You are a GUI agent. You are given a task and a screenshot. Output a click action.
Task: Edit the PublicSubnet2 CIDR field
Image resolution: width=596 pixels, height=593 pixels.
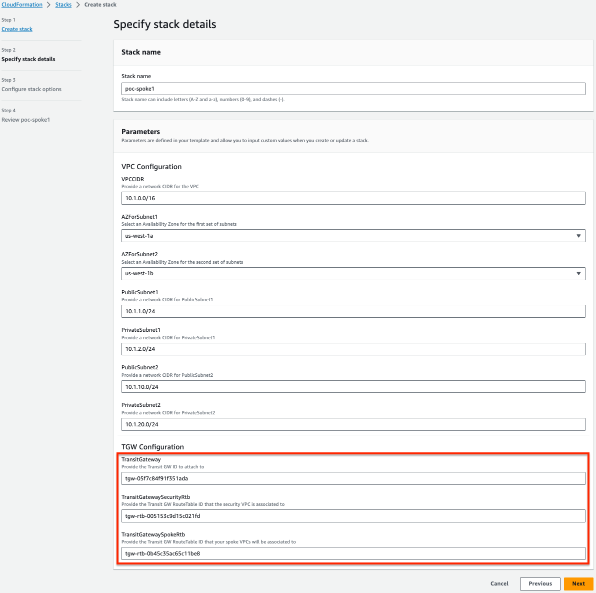coord(353,387)
